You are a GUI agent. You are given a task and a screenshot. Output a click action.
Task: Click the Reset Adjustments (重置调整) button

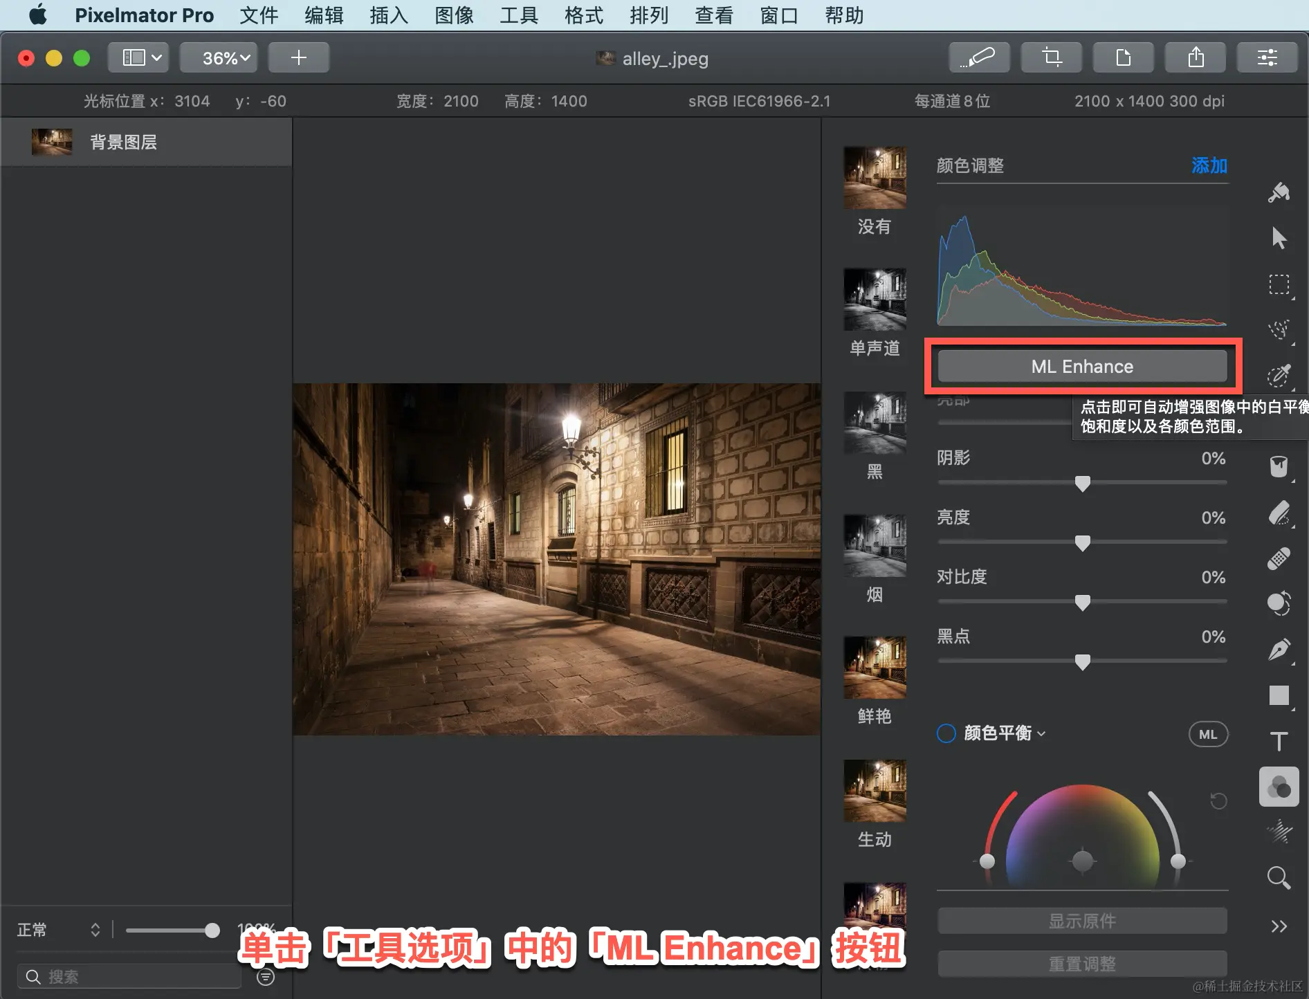click(x=1082, y=964)
